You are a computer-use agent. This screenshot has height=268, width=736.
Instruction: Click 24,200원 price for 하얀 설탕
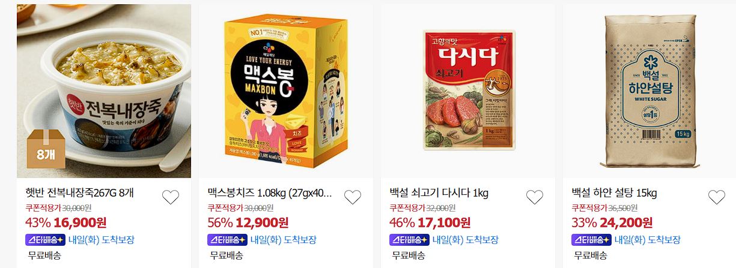(625, 223)
